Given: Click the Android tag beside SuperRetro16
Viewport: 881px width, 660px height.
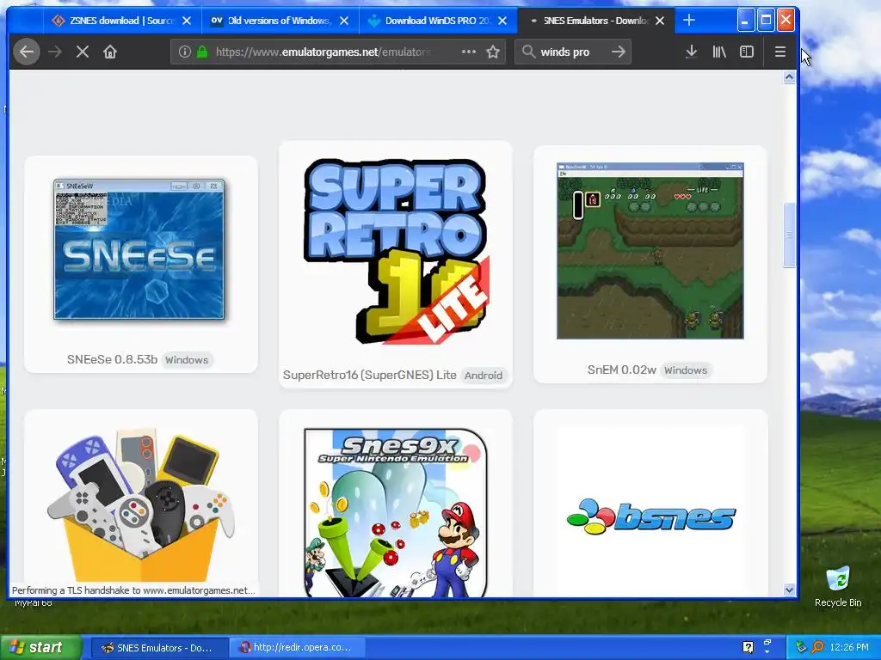Looking at the screenshot, I should click(484, 376).
